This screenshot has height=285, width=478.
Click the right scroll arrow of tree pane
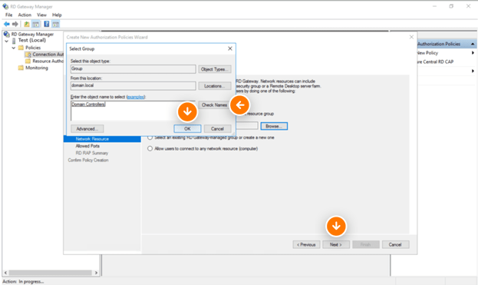point(96,273)
